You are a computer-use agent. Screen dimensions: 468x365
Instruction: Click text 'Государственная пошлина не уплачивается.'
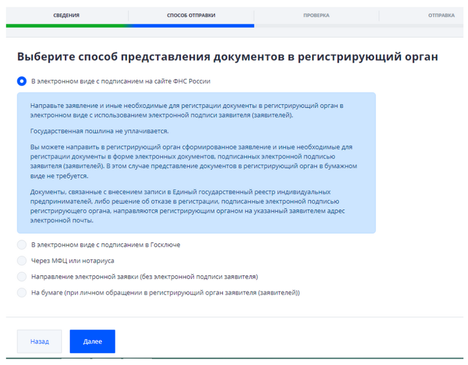pos(99,131)
